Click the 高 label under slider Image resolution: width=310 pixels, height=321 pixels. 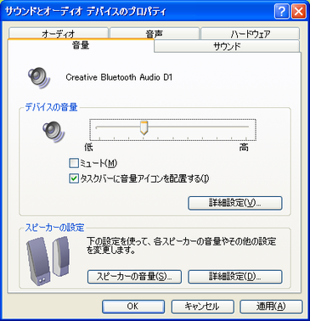[x=244, y=147]
